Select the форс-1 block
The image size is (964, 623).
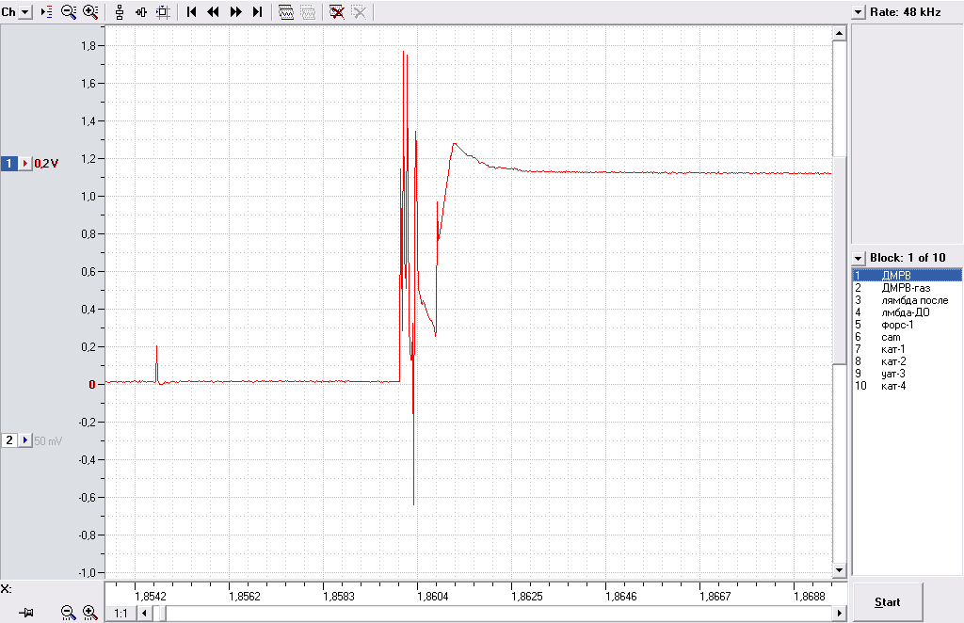click(907, 325)
